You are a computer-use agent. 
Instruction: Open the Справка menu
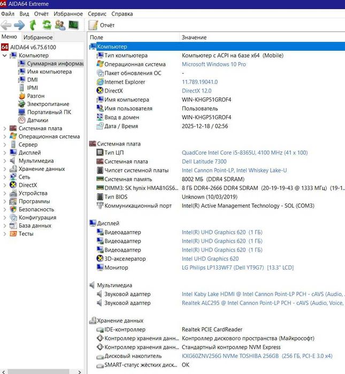[122, 14]
